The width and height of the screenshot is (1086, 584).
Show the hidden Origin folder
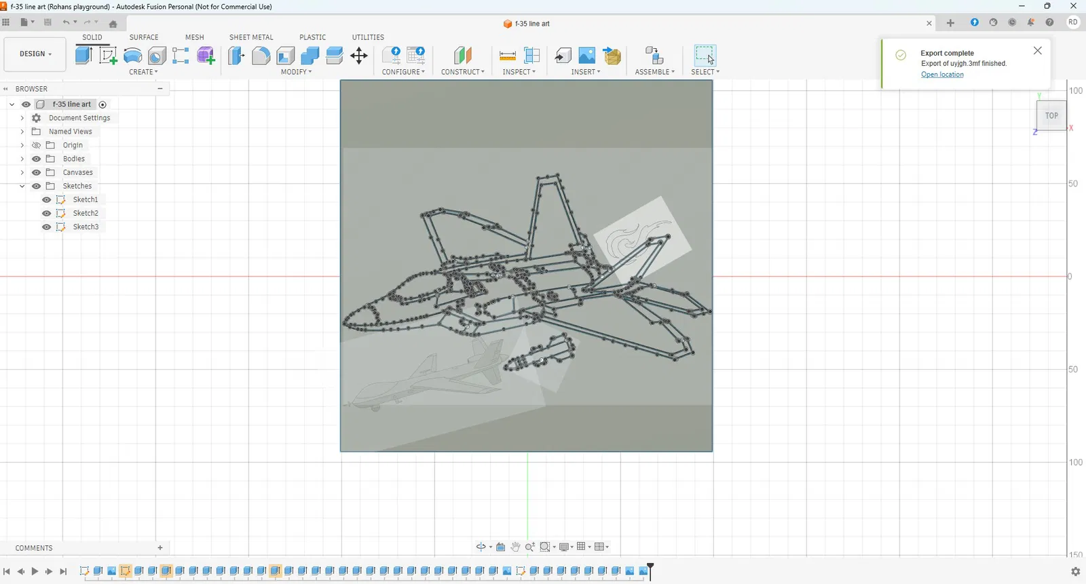[37, 145]
